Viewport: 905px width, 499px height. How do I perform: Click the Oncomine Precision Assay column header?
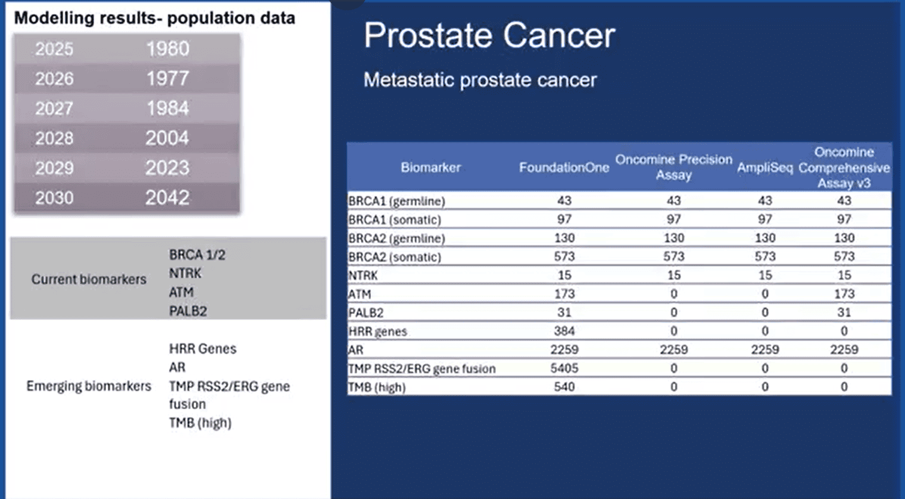pyautogui.click(x=673, y=167)
